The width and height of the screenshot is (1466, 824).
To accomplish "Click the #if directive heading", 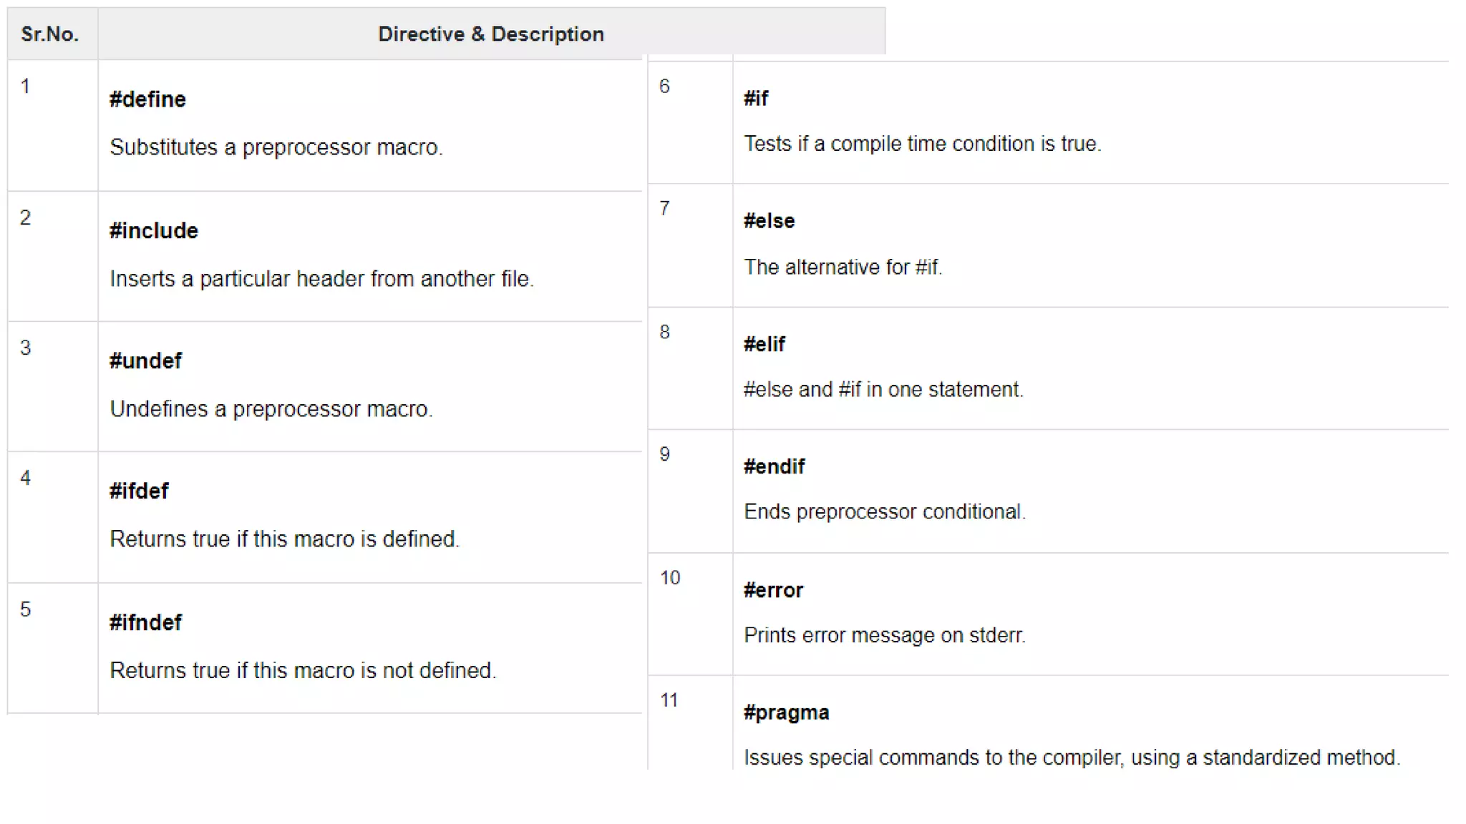I will tap(756, 99).
